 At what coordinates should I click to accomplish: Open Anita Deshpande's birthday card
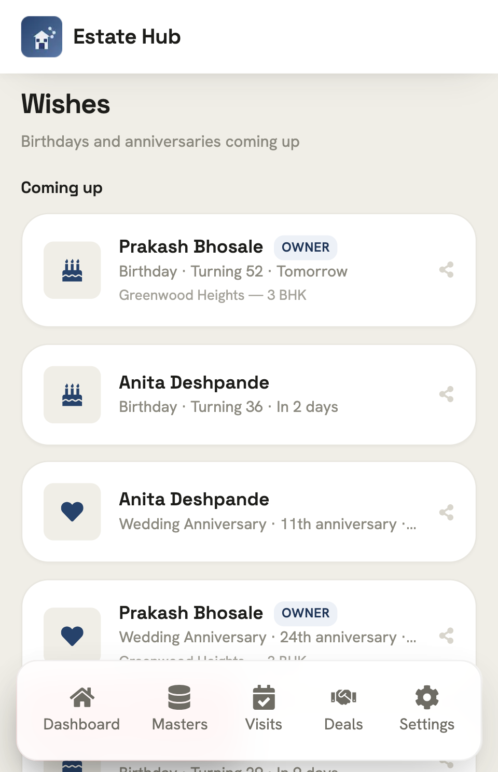[x=249, y=395]
